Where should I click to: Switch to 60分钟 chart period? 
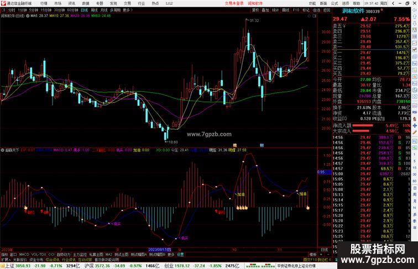pyautogui.click(x=72, y=10)
